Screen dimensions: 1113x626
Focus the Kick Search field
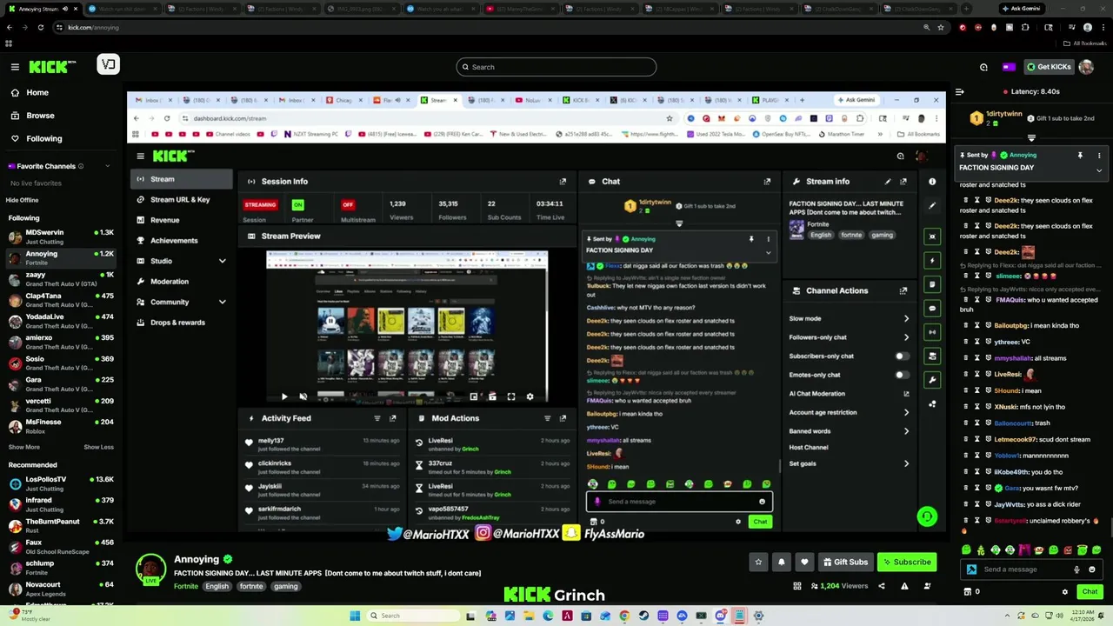(x=556, y=67)
